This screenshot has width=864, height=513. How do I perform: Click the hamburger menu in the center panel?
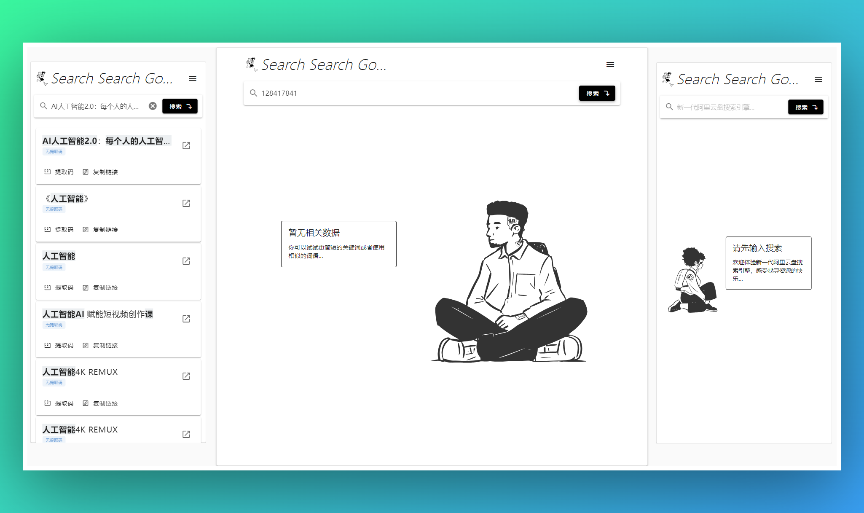[x=610, y=64]
